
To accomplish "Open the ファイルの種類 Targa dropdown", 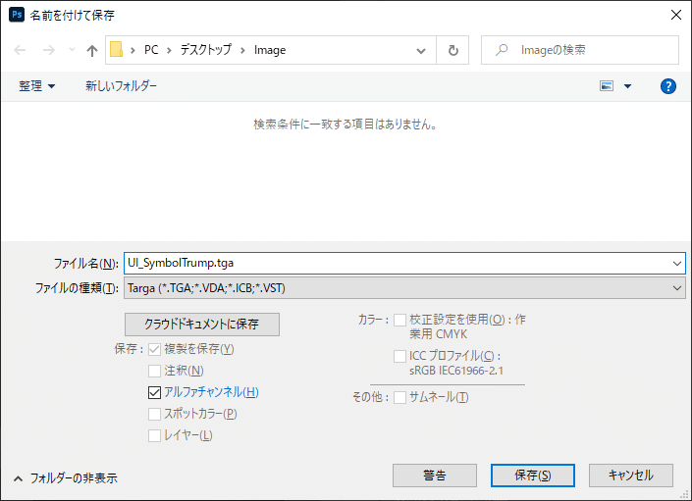I will click(404, 288).
